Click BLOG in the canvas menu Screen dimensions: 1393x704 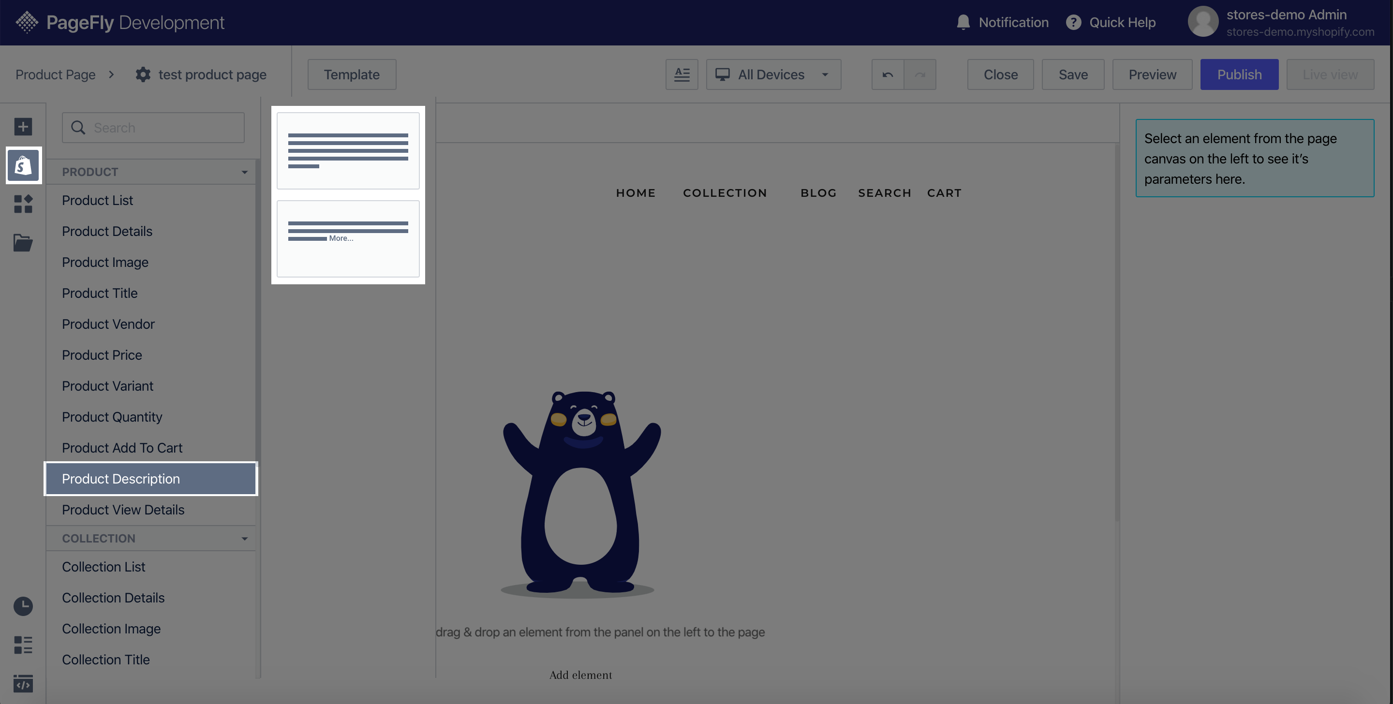(818, 193)
